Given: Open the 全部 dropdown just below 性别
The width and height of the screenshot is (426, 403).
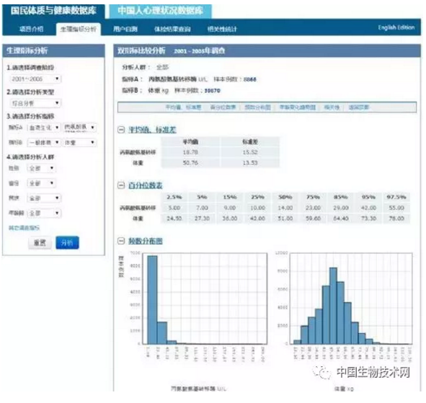Looking at the screenshot, I should coord(41,183).
